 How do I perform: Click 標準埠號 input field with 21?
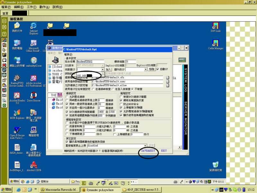point(131,61)
